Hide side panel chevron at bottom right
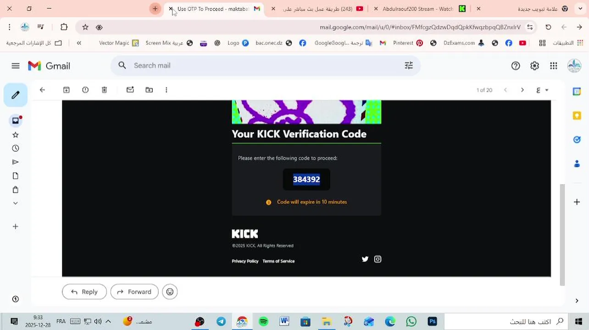589x330 pixels. [577, 301]
